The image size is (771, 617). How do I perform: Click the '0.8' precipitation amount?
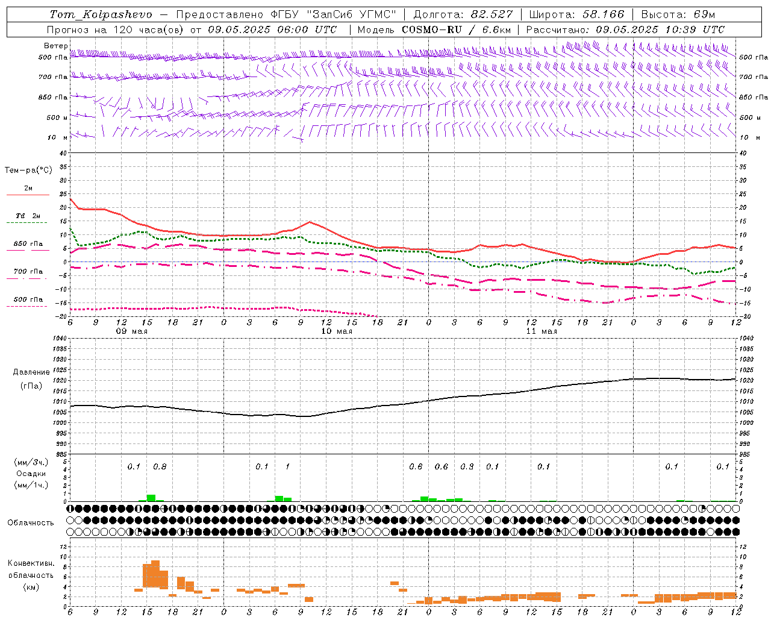pyautogui.click(x=160, y=467)
